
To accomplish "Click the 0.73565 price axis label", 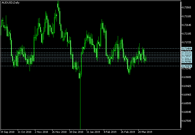I will (x=187, y=8).
